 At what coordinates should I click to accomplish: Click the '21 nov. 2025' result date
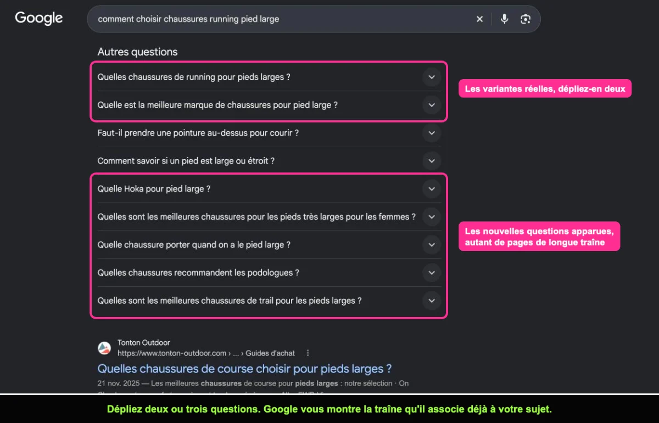118,383
